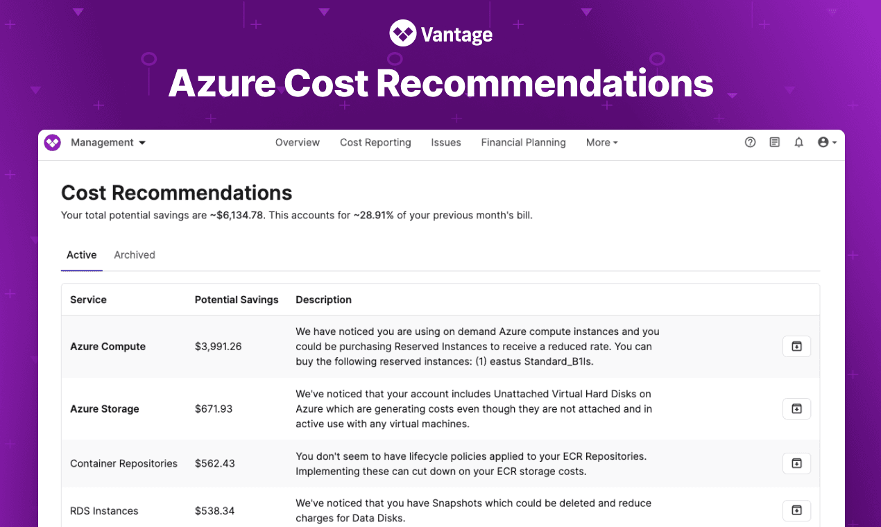Archive the RDS Instances recommendation
881x527 pixels.
click(x=796, y=510)
